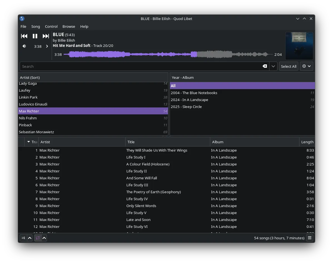Toggle repeat playback mode

pos(38,238)
